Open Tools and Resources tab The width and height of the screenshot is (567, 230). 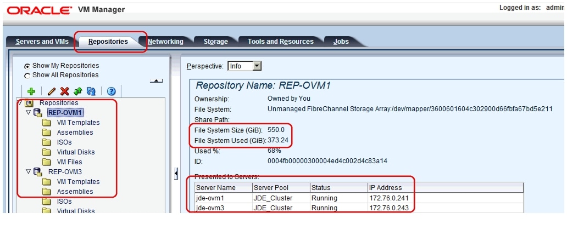click(x=281, y=42)
